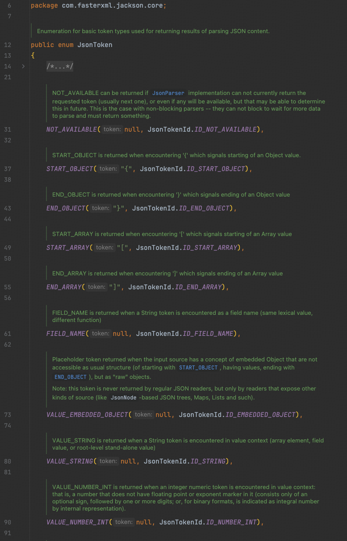Click VALUE_EMBEDDED_OBJECT enum constant on line 73

click(87, 415)
